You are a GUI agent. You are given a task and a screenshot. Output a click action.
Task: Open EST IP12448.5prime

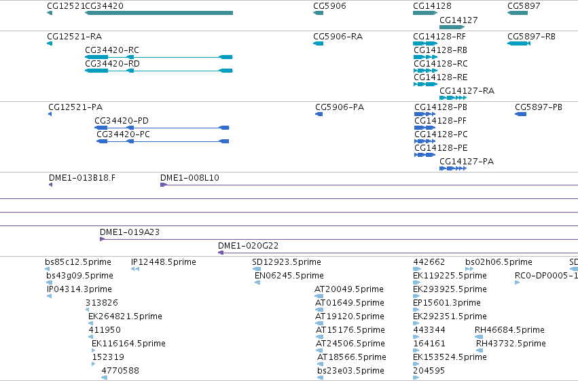point(164,262)
